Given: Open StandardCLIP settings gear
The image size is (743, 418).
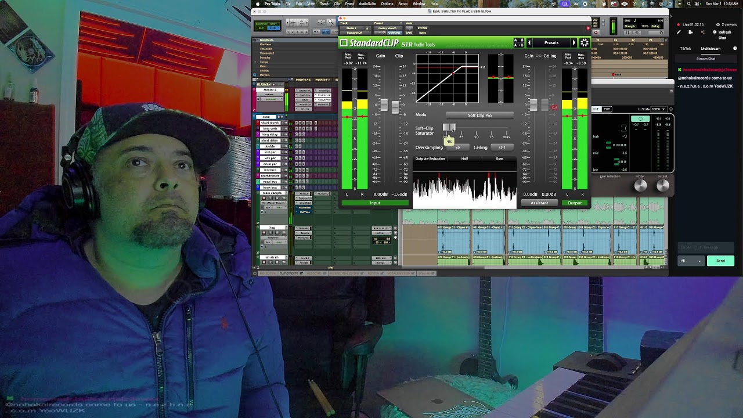Looking at the screenshot, I should pyautogui.click(x=584, y=43).
